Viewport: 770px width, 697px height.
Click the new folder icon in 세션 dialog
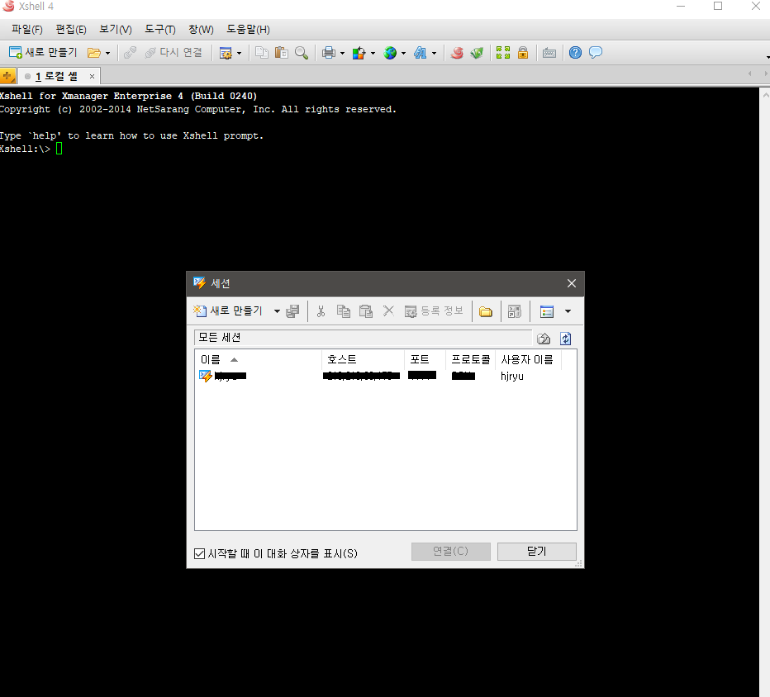(x=486, y=311)
